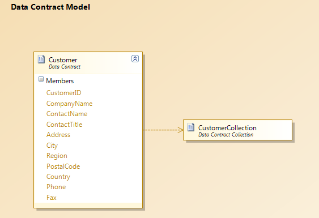Click the Customer shape title text
Viewport: 319px width, 218px height.
(63, 60)
